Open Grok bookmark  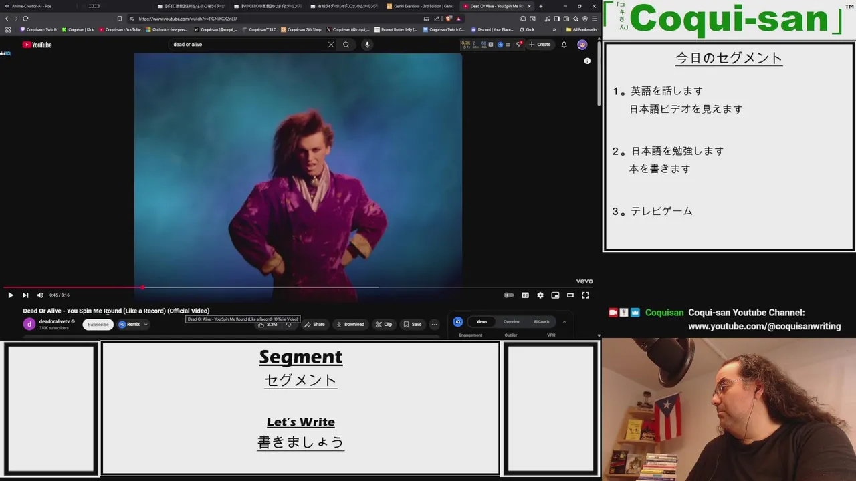pyautogui.click(x=527, y=29)
